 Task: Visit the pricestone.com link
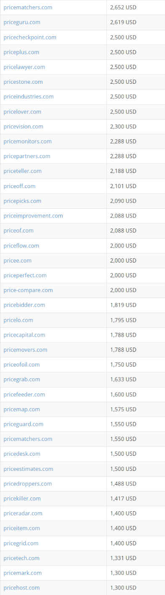pos(23,82)
